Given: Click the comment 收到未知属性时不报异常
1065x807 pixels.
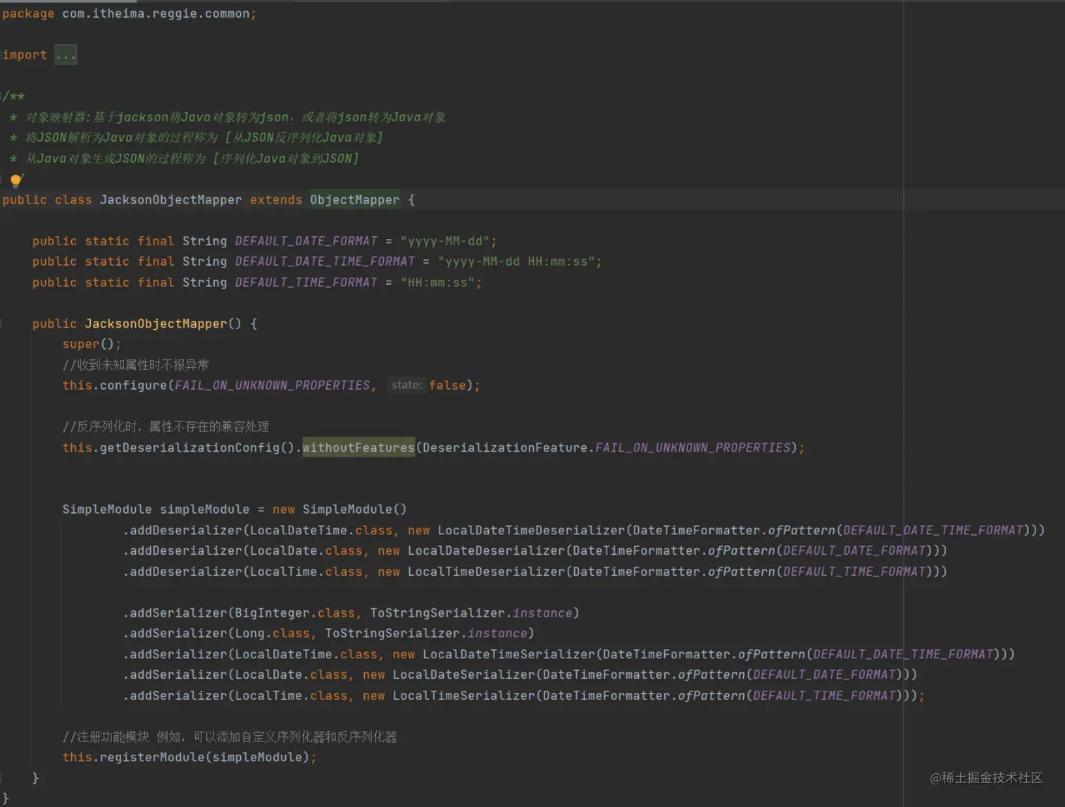Looking at the screenshot, I should (135, 365).
